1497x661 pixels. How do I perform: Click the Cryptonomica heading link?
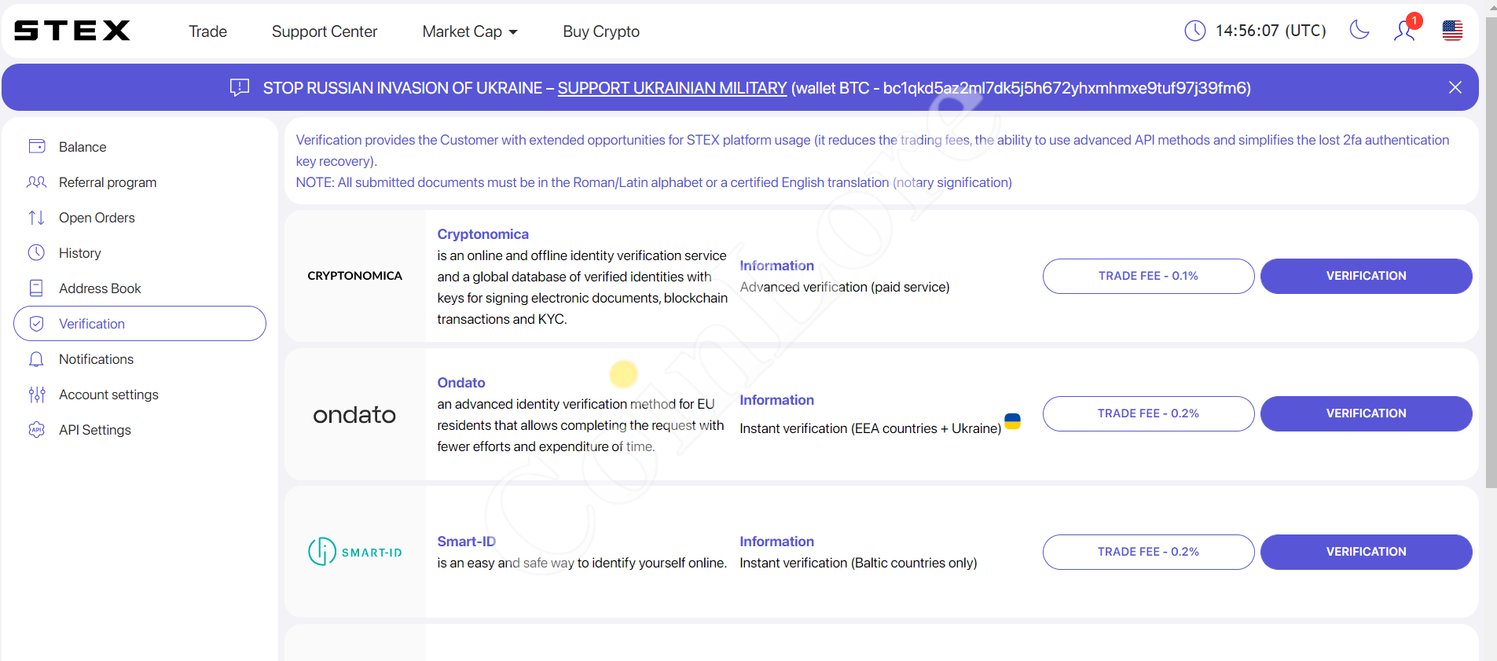tap(482, 234)
